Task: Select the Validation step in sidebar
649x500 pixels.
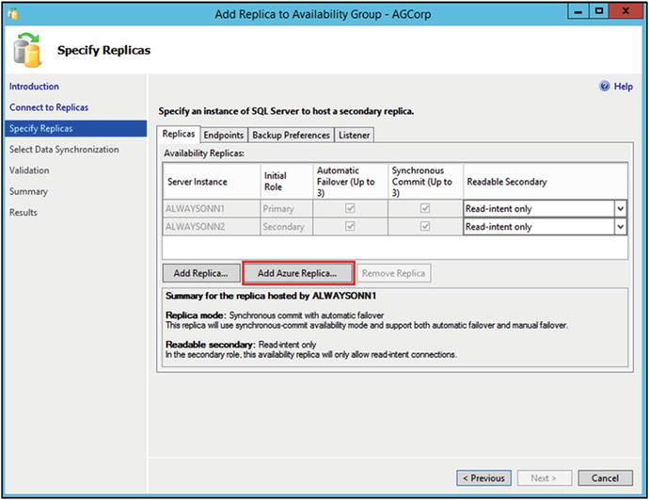Action: (29, 170)
